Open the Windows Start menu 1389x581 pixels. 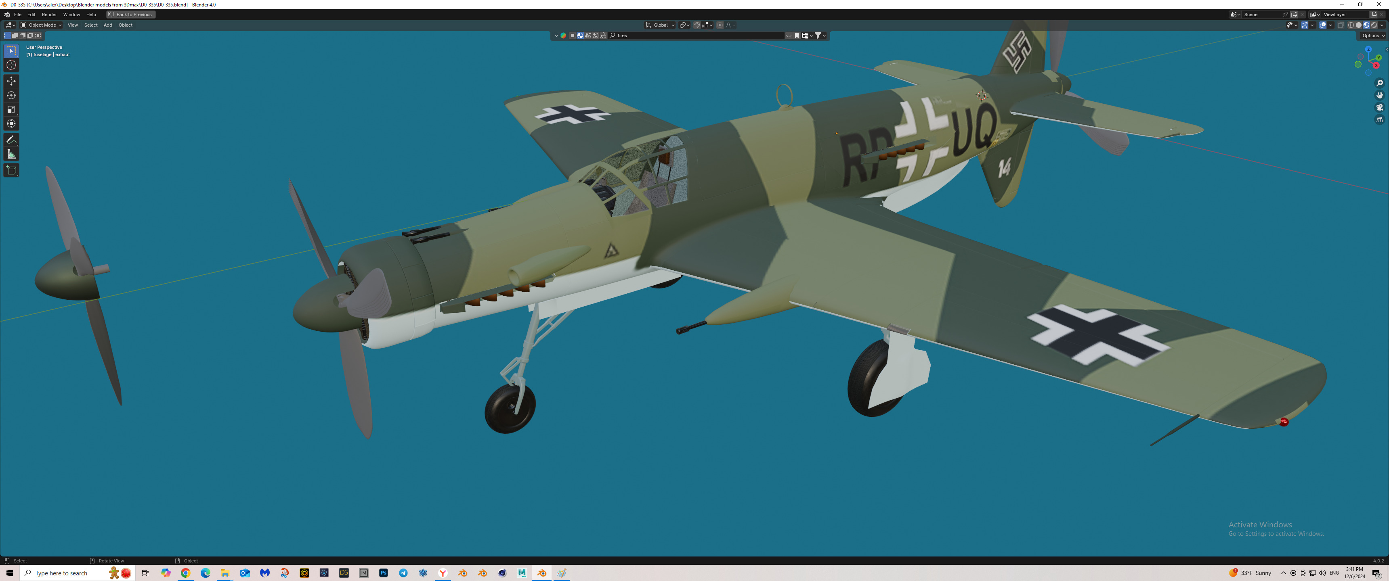tap(9, 573)
